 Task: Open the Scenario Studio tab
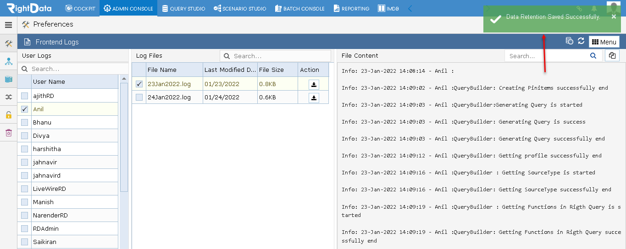tap(240, 8)
